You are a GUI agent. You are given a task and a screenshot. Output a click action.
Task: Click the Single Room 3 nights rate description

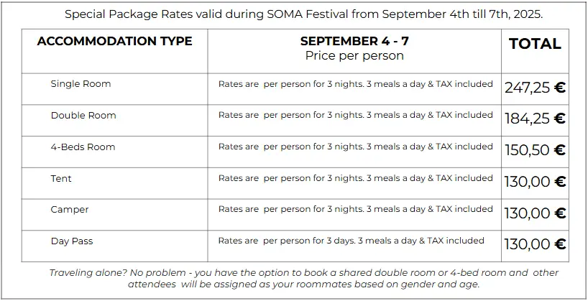(x=356, y=83)
